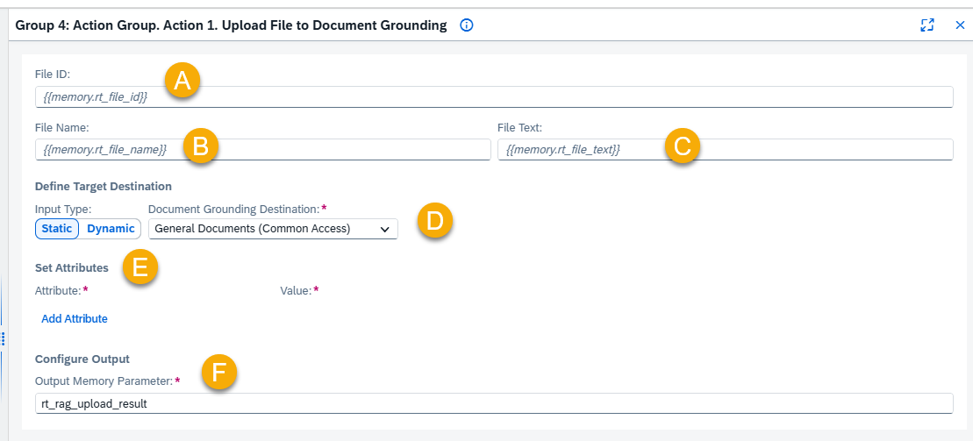Open the Document Grounding Destination dropdown
This screenshot has width=973, height=441.
click(x=273, y=229)
